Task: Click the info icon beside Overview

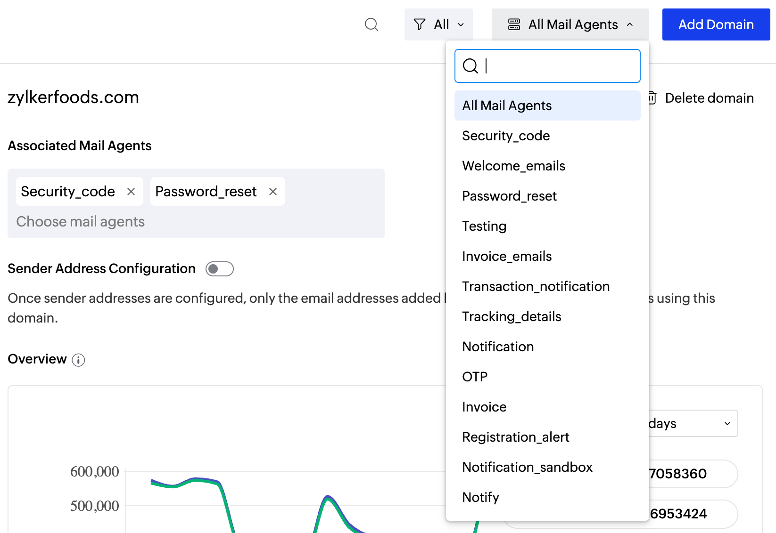Action: tap(79, 360)
